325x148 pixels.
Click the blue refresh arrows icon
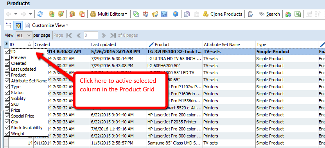[40, 14]
